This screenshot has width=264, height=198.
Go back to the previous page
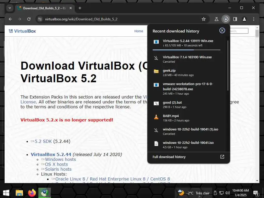tap(10, 19)
